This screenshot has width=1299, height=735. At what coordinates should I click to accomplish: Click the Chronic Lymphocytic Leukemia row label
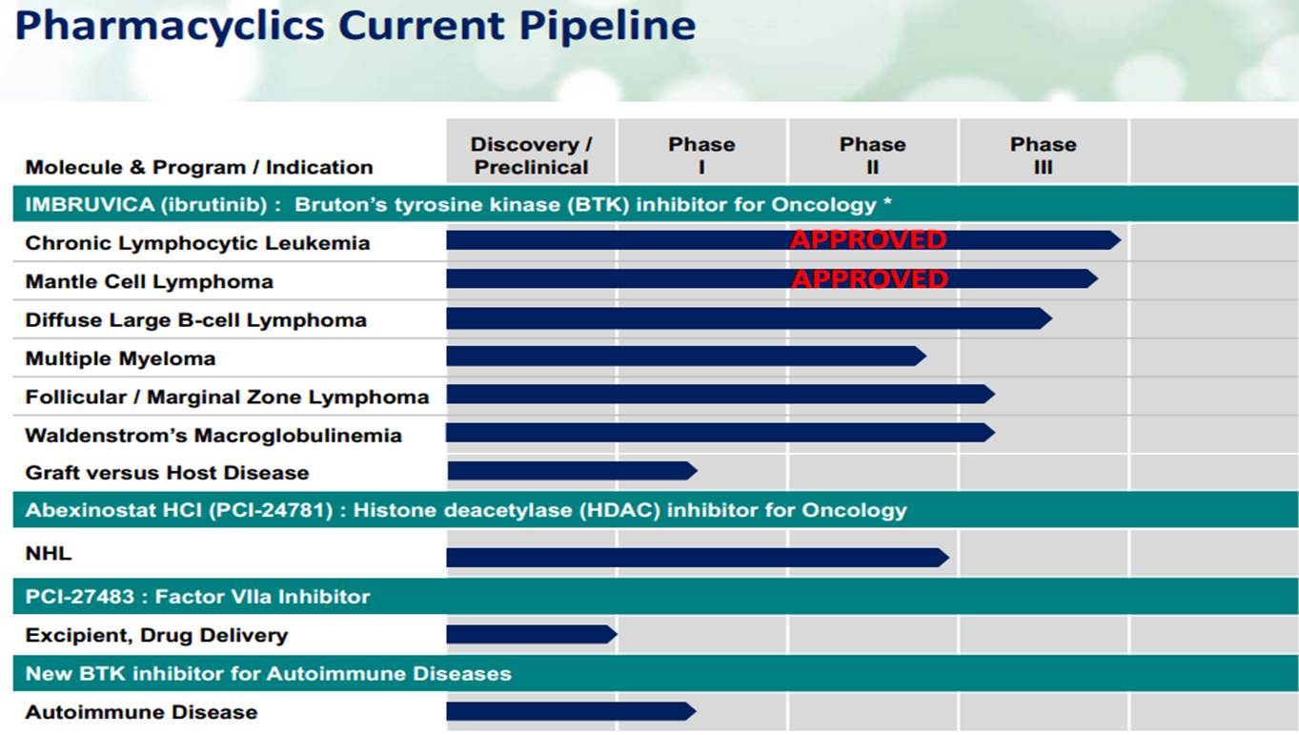click(x=197, y=243)
